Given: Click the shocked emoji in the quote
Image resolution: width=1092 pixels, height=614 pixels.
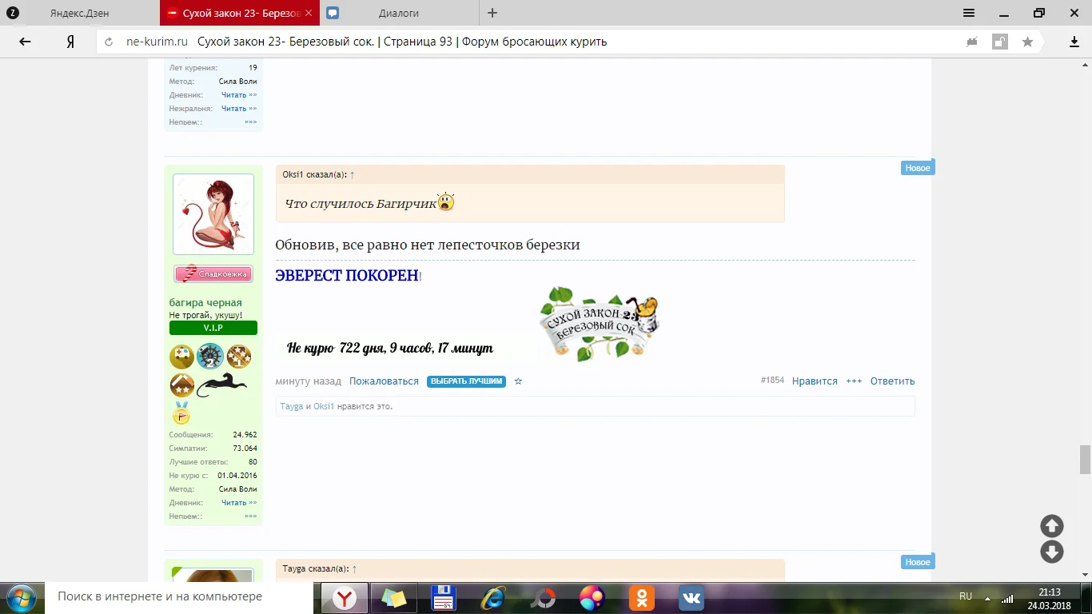Looking at the screenshot, I should [446, 202].
